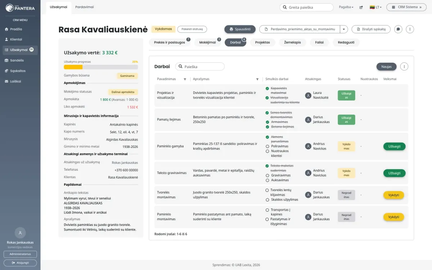Check Nuotraukos klientei subtask
The width and height of the screenshot is (432, 270).
(x=267, y=151)
